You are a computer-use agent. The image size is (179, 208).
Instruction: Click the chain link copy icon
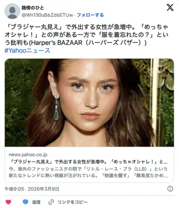(x=51, y=202)
